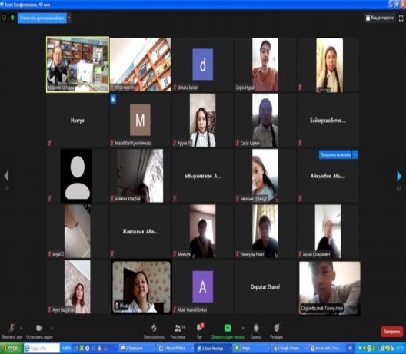Expand the audio options arrow beside microphone
This screenshot has height=354, width=406.
22,328
